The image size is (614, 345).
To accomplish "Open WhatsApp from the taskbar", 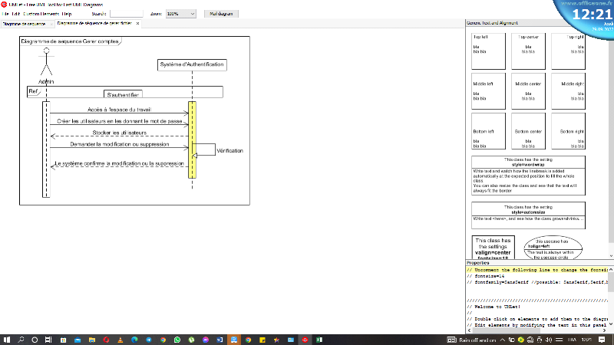I will coord(178,339).
